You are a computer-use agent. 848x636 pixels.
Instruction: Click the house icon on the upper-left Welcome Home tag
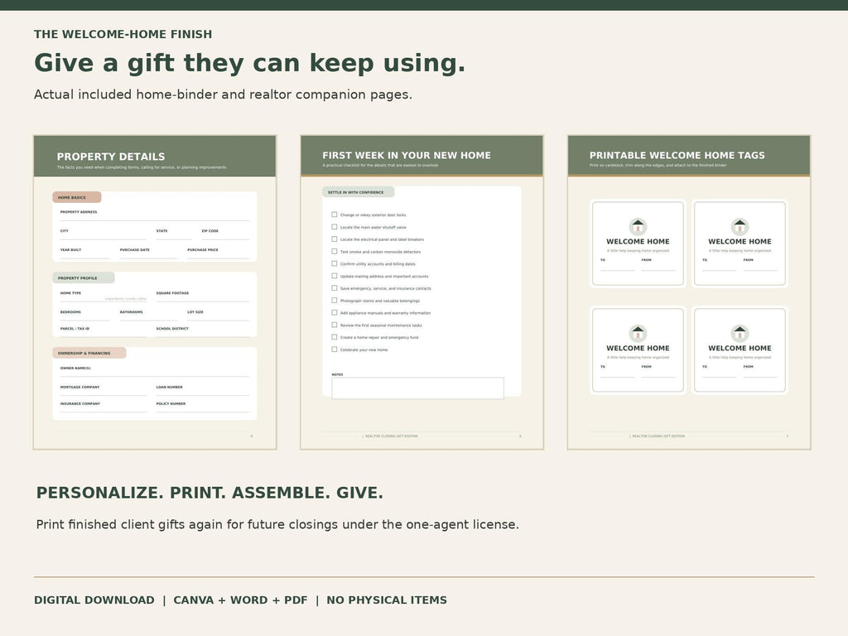pyautogui.click(x=638, y=226)
